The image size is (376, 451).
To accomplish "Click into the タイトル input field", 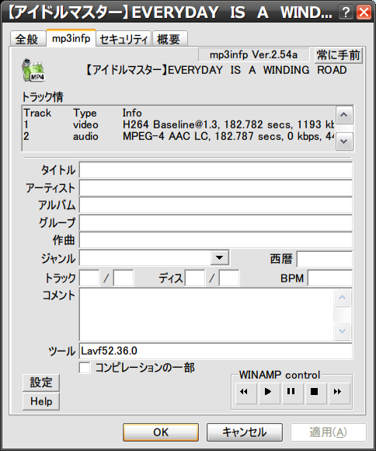I will coord(216,170).
